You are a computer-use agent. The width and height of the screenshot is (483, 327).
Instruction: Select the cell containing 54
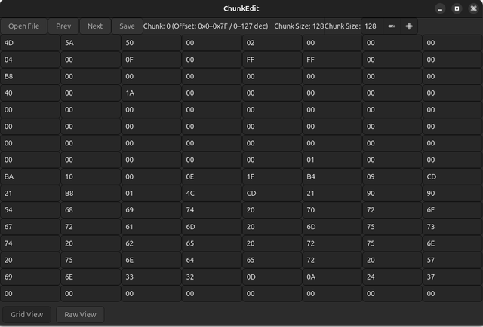[x=30, y=209]
